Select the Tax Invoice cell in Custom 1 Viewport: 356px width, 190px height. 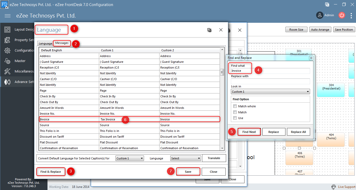129,119
